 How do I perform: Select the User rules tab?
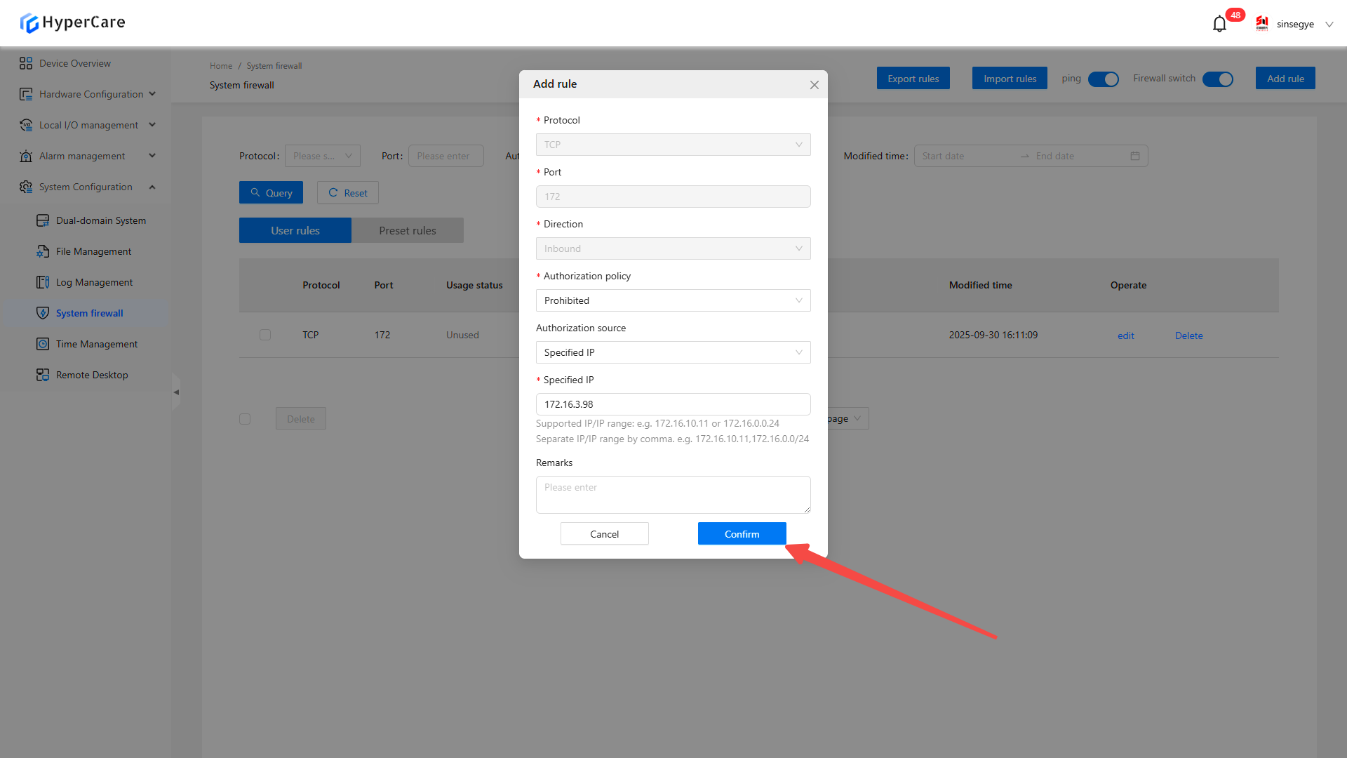coord(295,230)
